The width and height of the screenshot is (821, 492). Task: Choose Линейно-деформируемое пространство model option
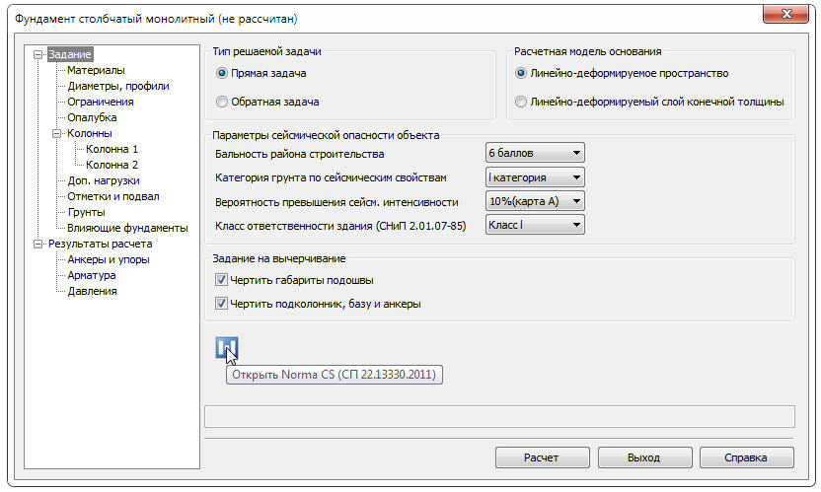tap(520, 74)
